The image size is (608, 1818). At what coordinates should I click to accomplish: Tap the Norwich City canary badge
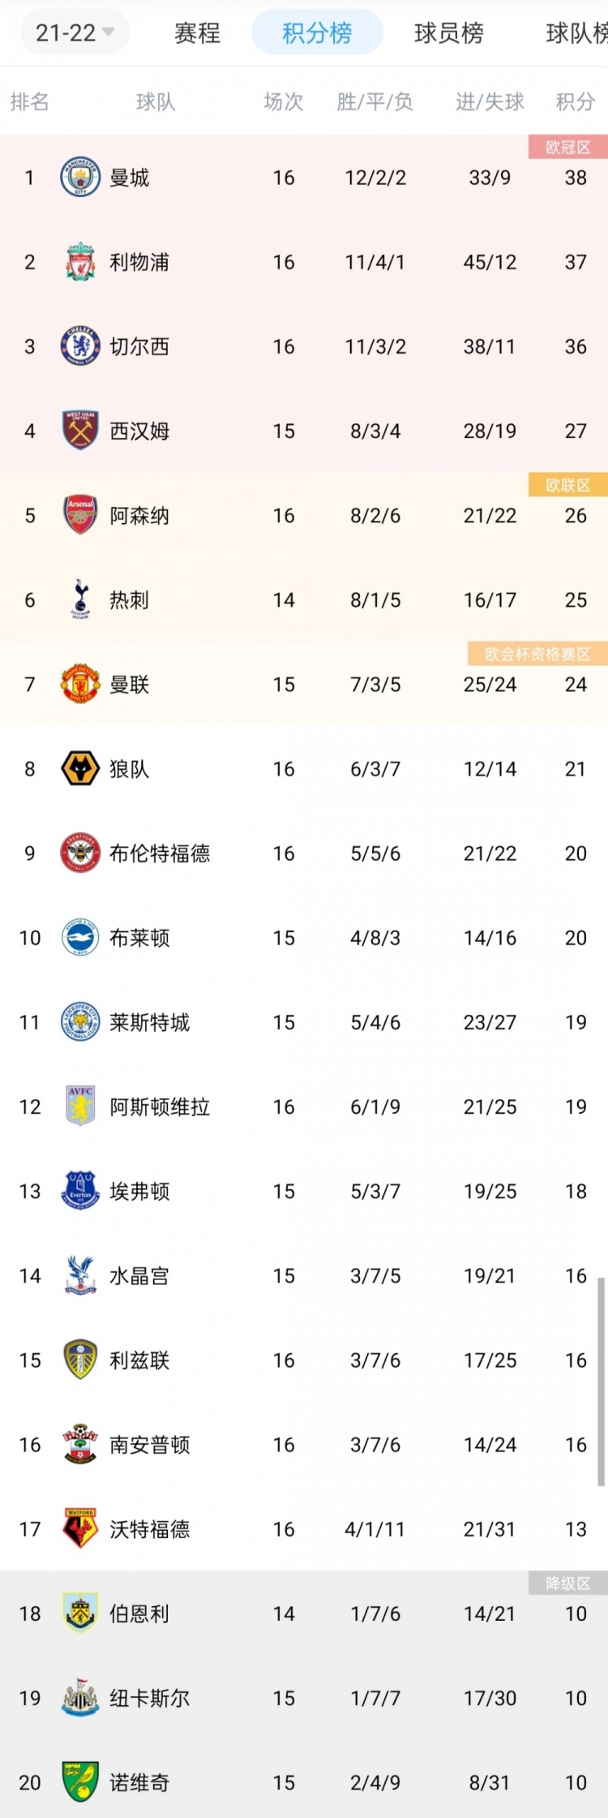pyautogui.click(x=80, y=1782)
